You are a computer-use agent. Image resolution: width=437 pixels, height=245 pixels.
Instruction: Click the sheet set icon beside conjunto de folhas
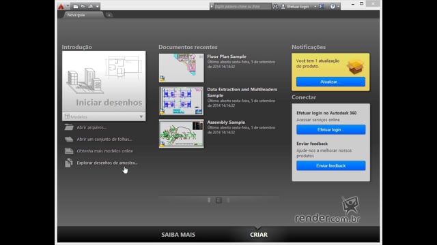coord(69,139)
